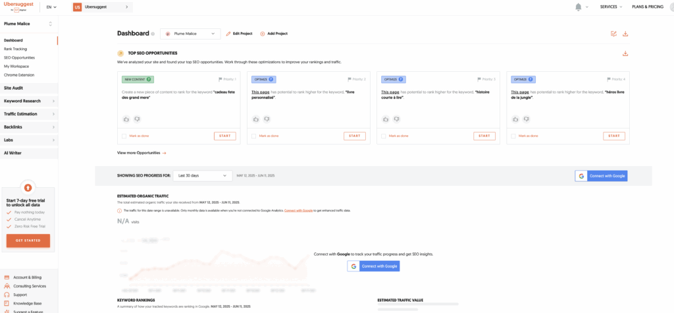The height and width of the screenshot is (313, 674).
Task: Thumbs down the "histoire courte à lire" card
Action: (397, 119)
